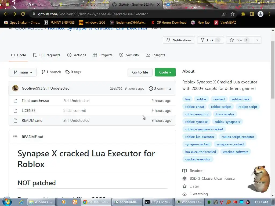The width and height of the screenshot is (275, 206).
Task: Open the Actions tab
Action: point(77,55)
